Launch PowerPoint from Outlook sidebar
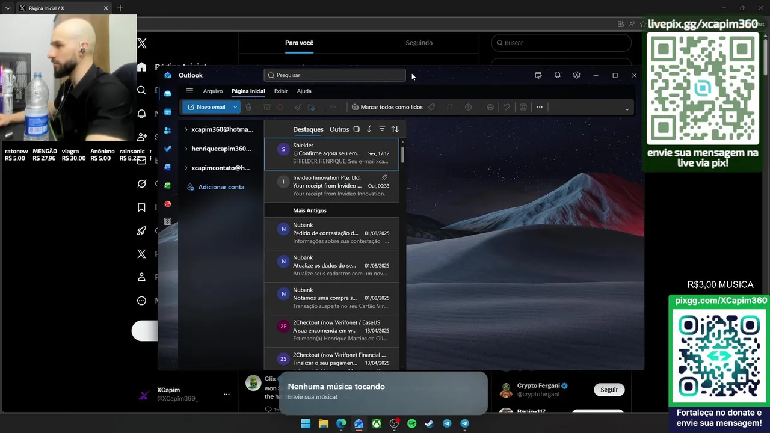This screenshot has height=433, width=770. point(168,204)
